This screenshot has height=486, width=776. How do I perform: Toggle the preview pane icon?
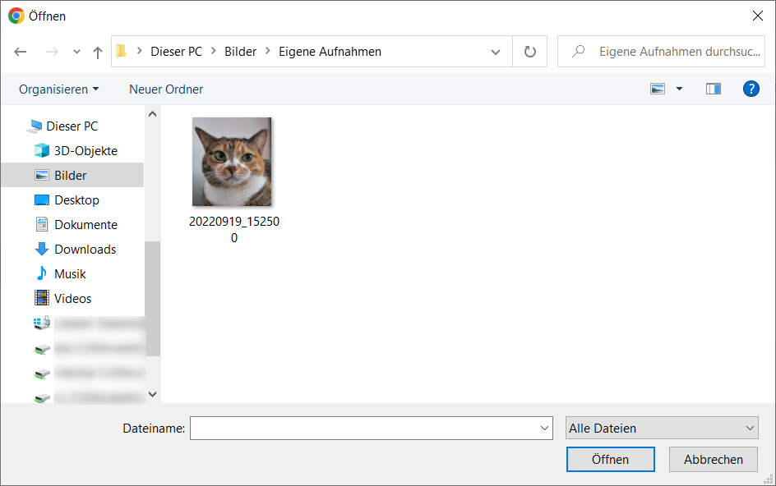click(x=713, y=89)
